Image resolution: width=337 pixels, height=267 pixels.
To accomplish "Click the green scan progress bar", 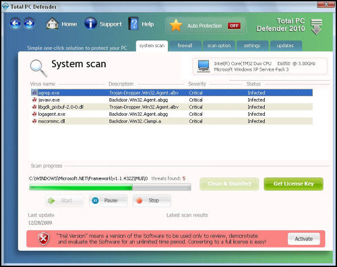I will pos(110,187).
